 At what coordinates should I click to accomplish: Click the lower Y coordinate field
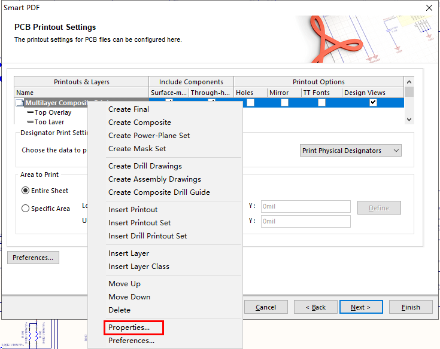(305, 221)
